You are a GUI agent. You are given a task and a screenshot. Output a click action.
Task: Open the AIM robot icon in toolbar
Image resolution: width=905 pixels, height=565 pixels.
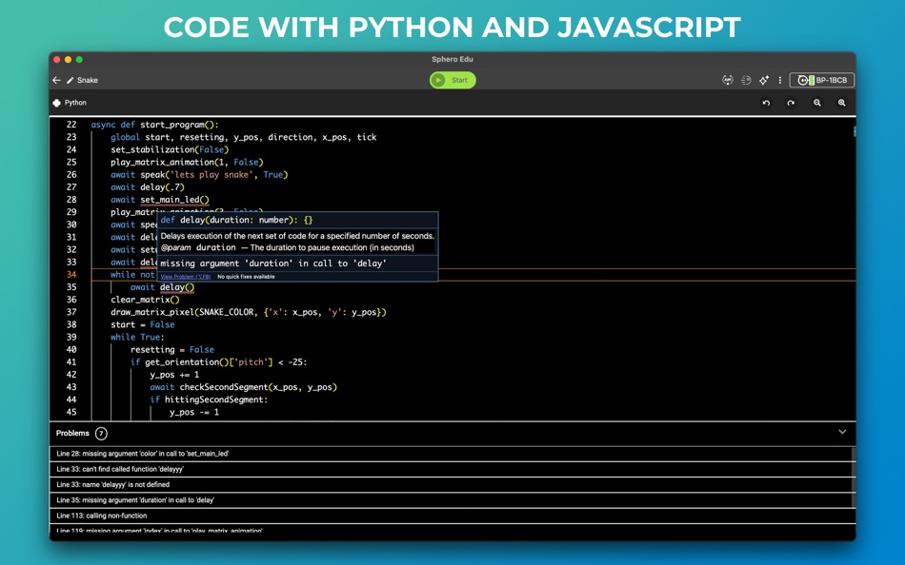728,80
